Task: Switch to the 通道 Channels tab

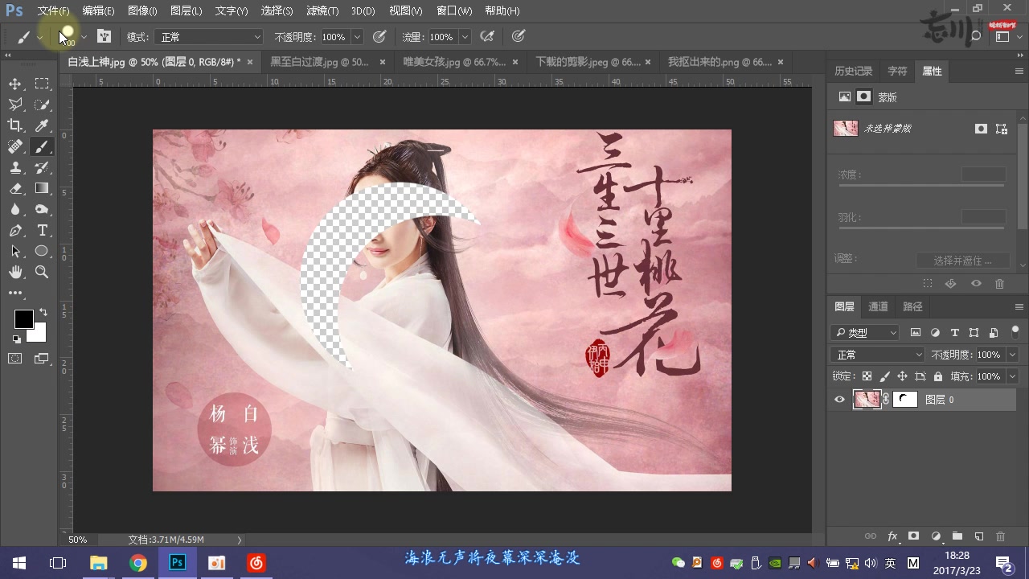Action: [x=878, y=306]
